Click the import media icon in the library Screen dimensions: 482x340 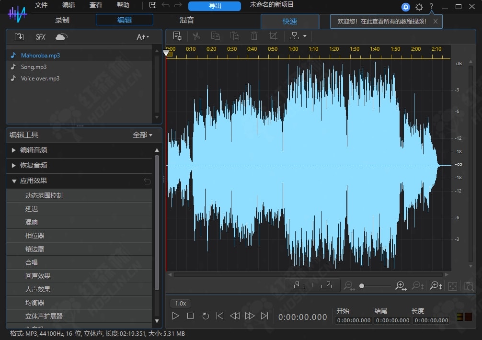click(x=19, y=37)
